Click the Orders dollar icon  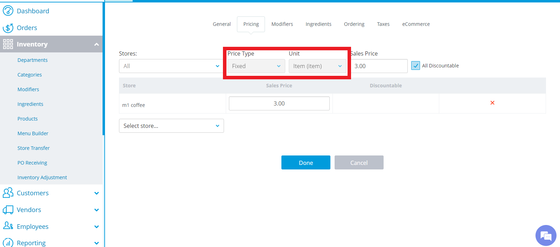tap(8, 28)
